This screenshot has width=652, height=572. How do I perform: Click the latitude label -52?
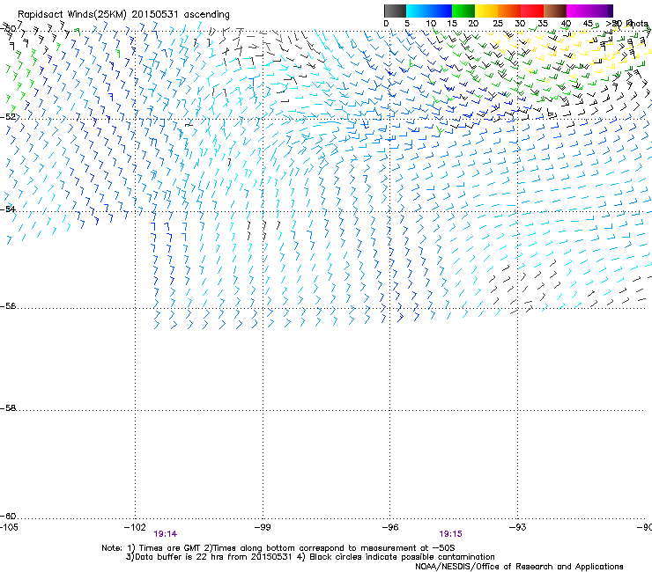(8, 117)
